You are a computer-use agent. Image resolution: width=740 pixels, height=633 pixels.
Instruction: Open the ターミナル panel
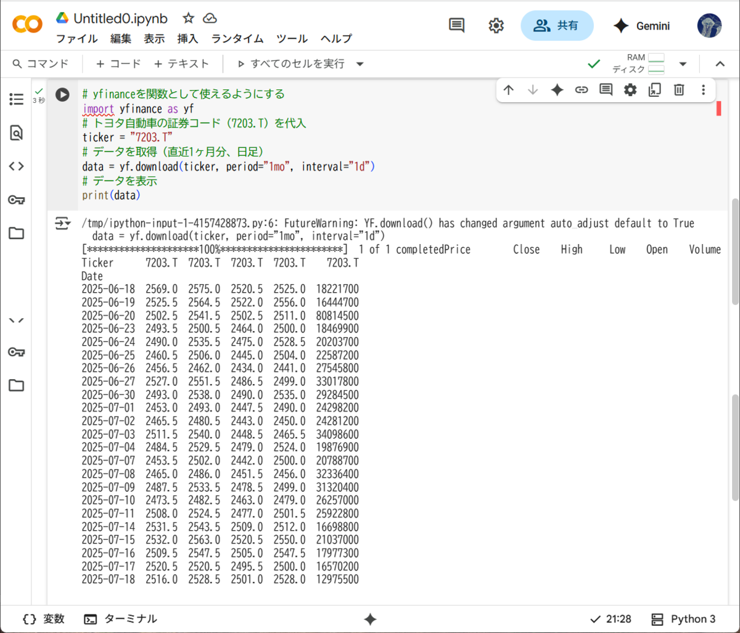point(121,619)
